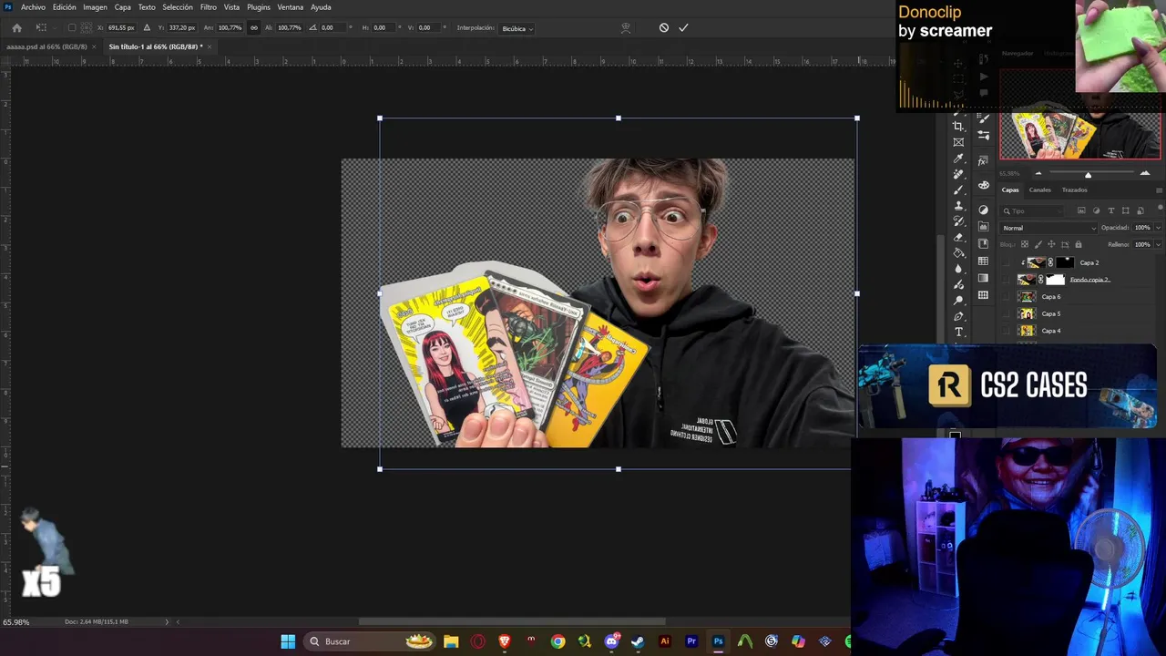
Task: Toggle maintain aspect ratio link
Action: [x=254, y=28]
